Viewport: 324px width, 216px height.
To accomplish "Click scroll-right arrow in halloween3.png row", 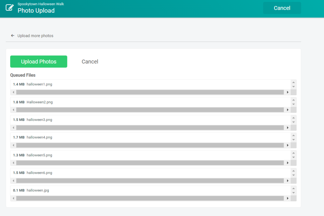I will click(x=288, y=128).
